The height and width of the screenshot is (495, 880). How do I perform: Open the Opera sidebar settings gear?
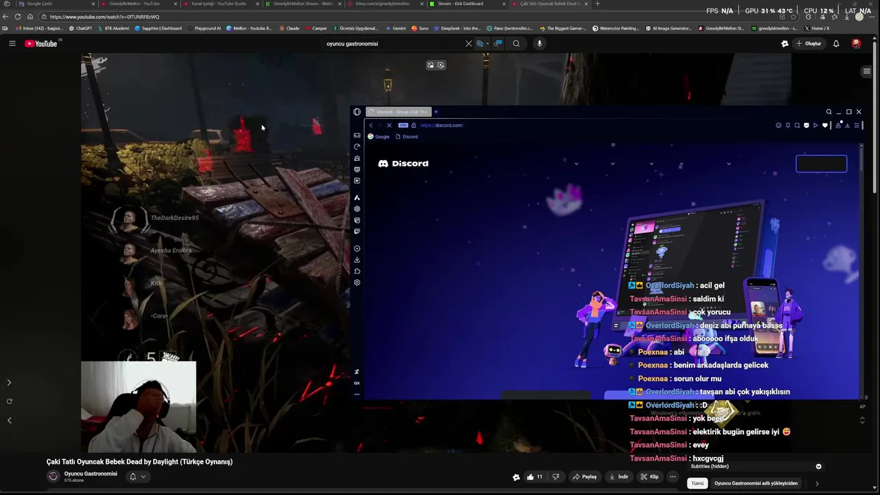[x=357, y=283]
